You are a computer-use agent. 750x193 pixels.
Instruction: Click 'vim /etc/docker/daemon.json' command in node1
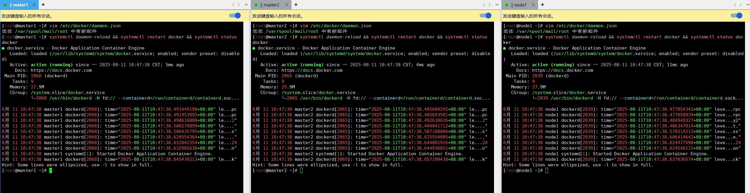[x=581, y=26]
